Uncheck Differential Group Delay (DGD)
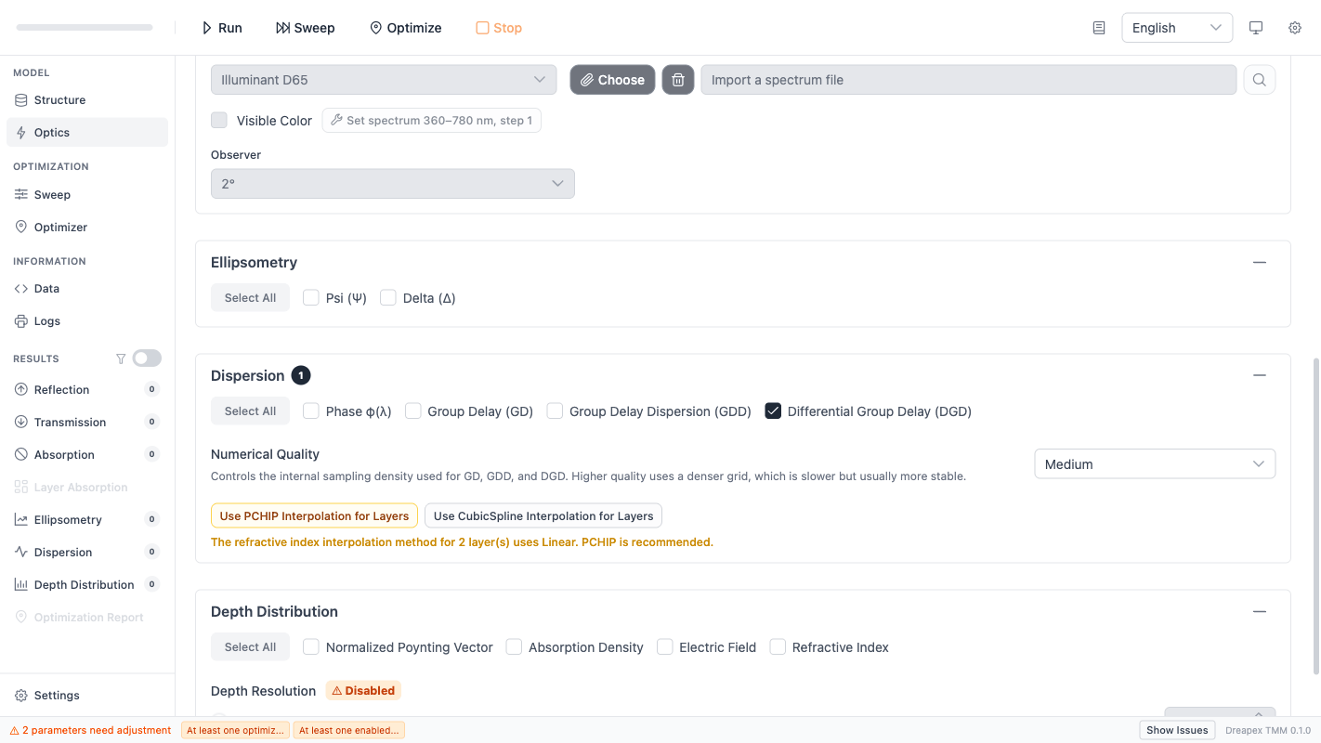 773,411
